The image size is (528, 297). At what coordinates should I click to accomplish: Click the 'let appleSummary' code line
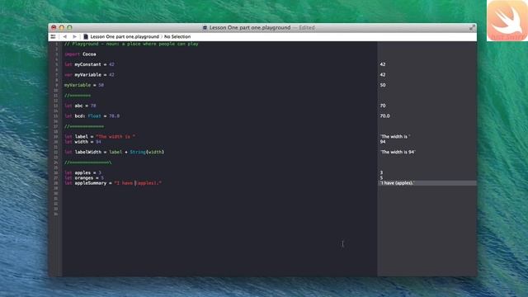(x=113, y=183)
